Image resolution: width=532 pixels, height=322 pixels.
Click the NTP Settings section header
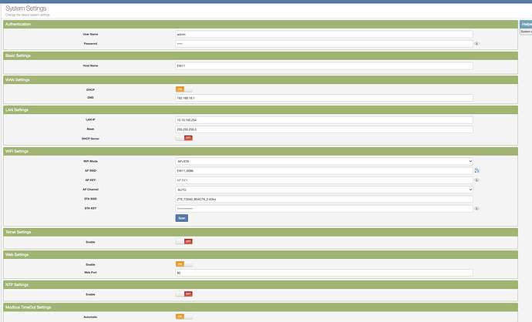[x=261, y=285]
